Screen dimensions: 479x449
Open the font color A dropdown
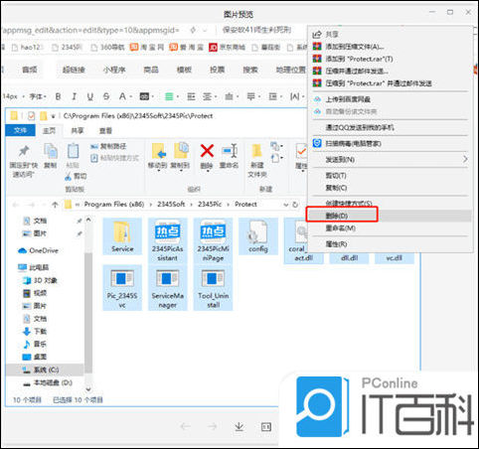coord(125,96)
